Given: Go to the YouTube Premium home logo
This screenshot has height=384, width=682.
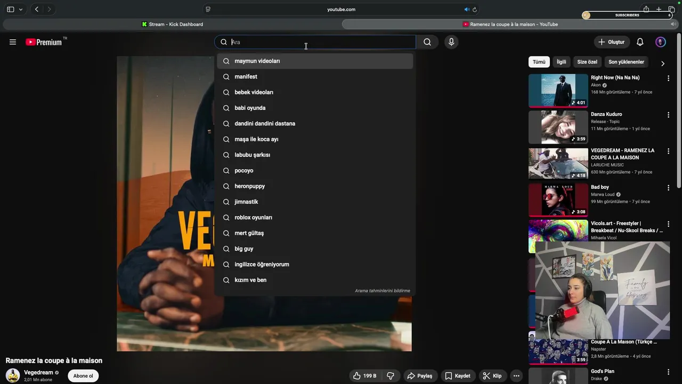Looking at the screenshot, I should point(44,42).
